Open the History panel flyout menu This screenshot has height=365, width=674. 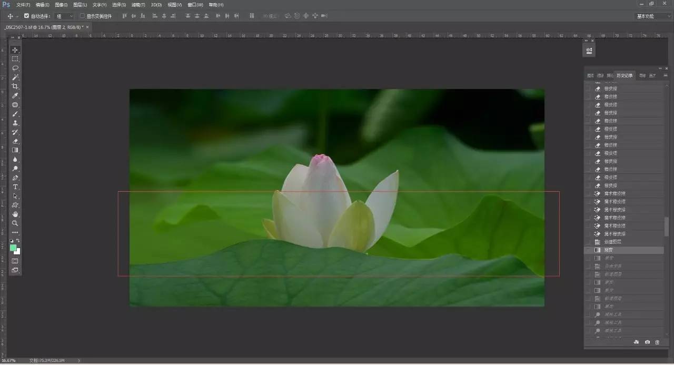pyautogui.click(x=666, y=75)
